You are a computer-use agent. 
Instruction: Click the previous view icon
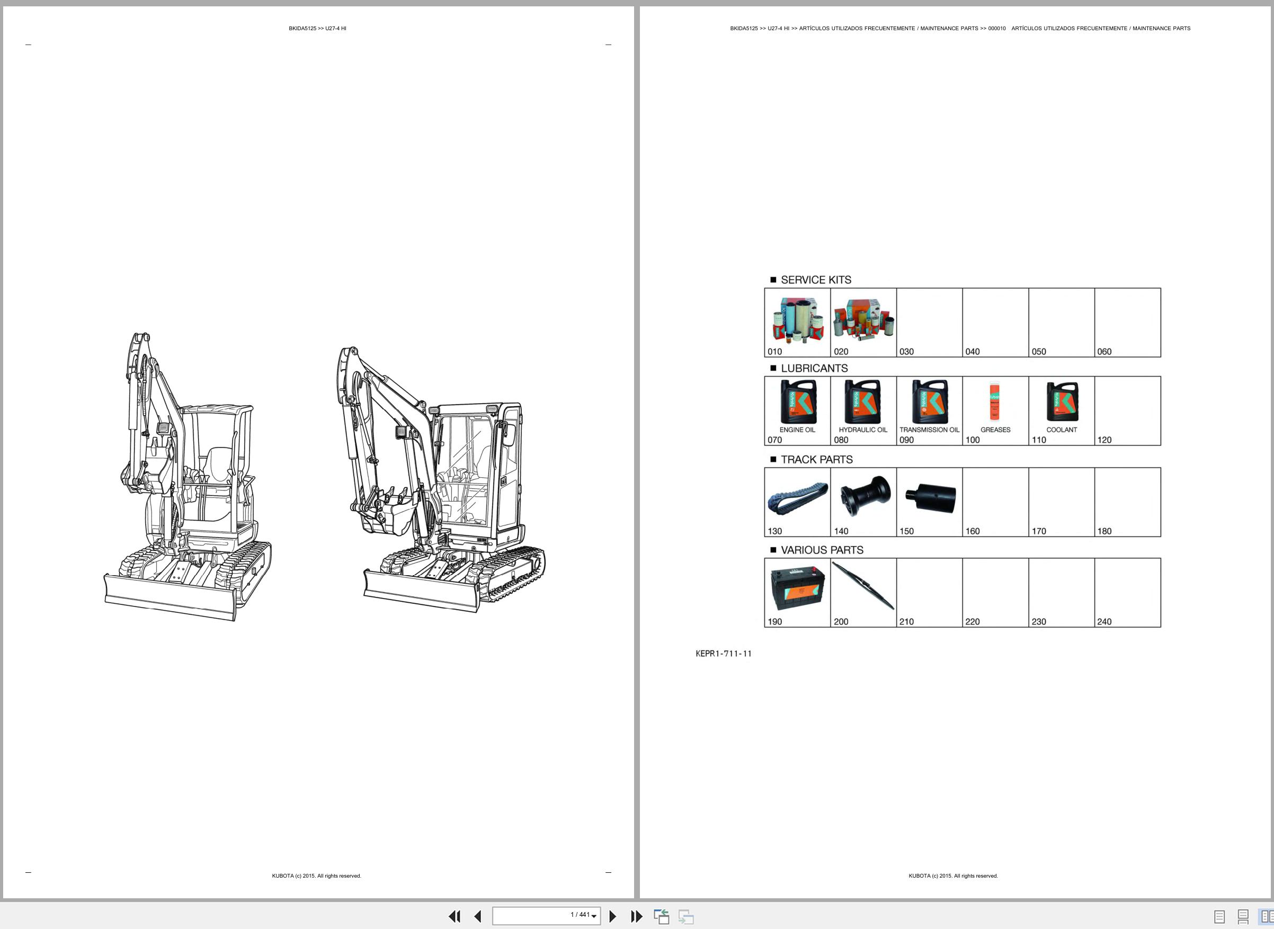662,916
